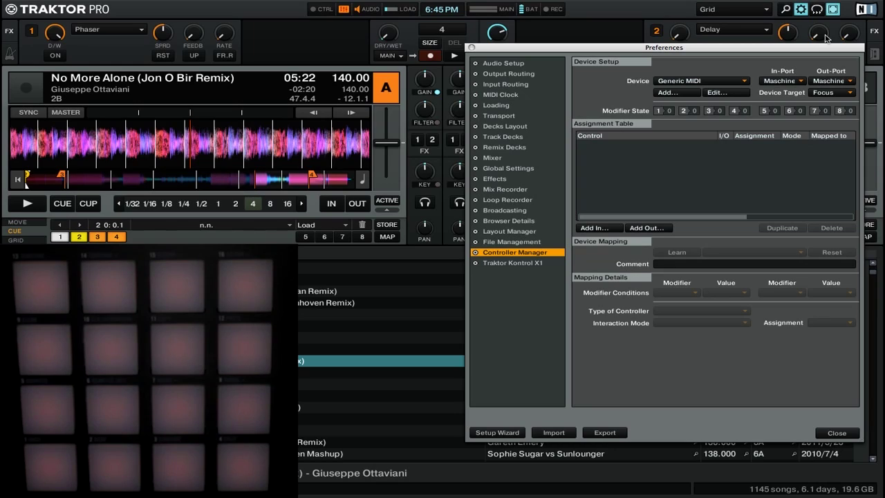The image size is (885, 498).
Task: Open the Generic MIDI device dropdown
Action: 702,81
